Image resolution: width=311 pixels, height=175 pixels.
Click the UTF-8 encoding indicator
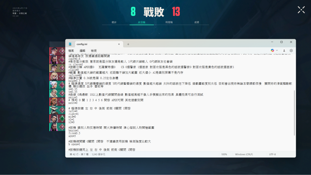coord(272,154)
